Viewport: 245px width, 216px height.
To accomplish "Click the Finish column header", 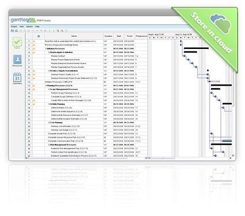I will pos(129,36).
